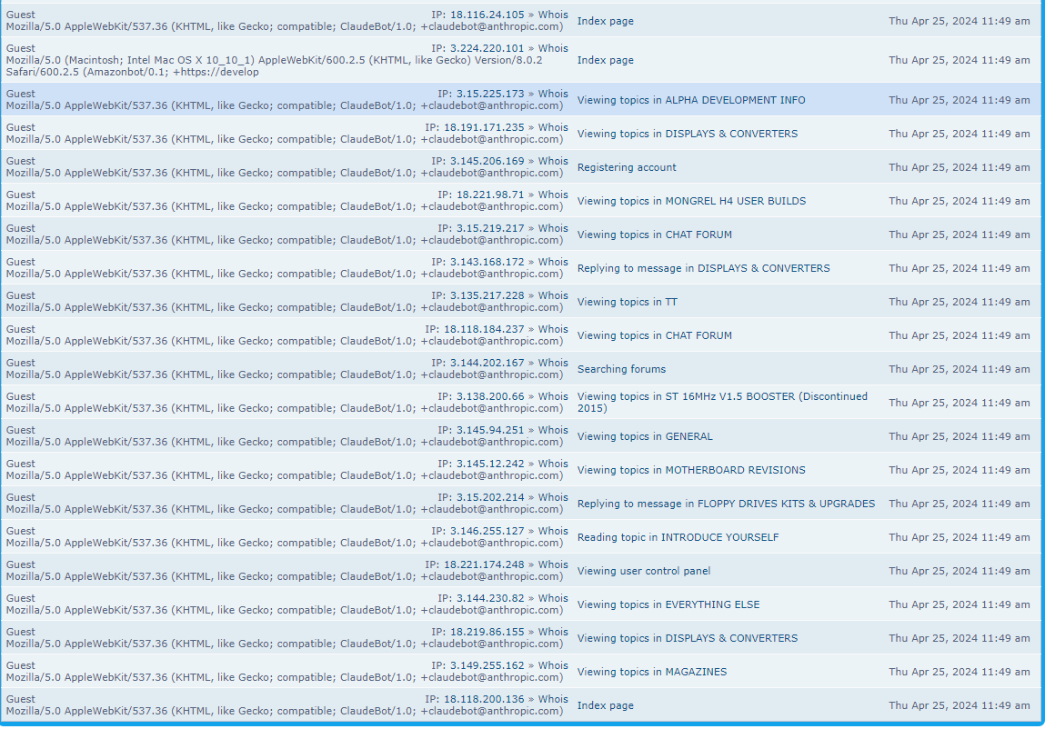Click the Searching forums link

(x=621, y=369)
